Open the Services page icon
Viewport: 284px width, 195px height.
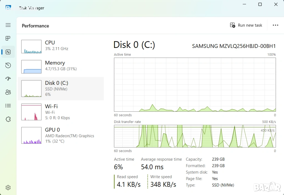click(x=8, y=119)
